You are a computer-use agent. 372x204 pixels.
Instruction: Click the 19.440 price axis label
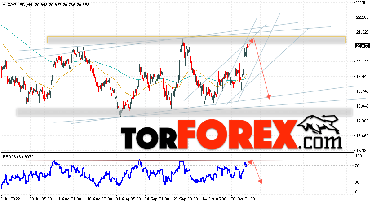point(362,76)
